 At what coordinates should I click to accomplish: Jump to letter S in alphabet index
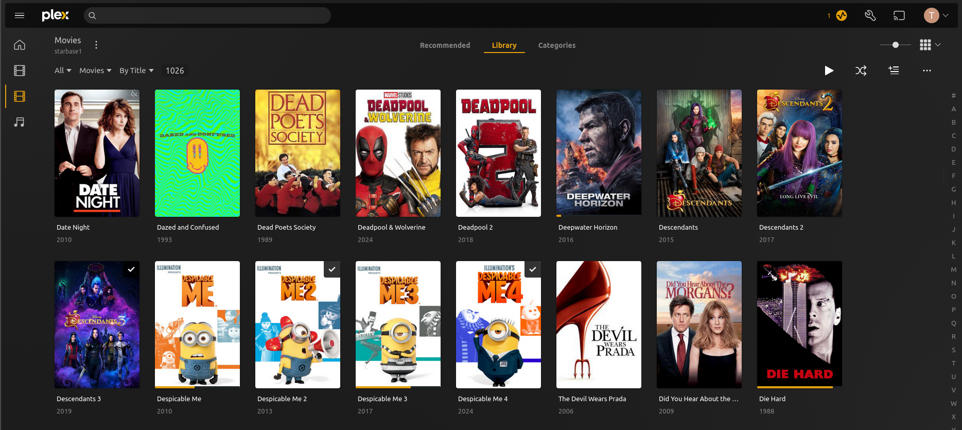click(953, 350)
